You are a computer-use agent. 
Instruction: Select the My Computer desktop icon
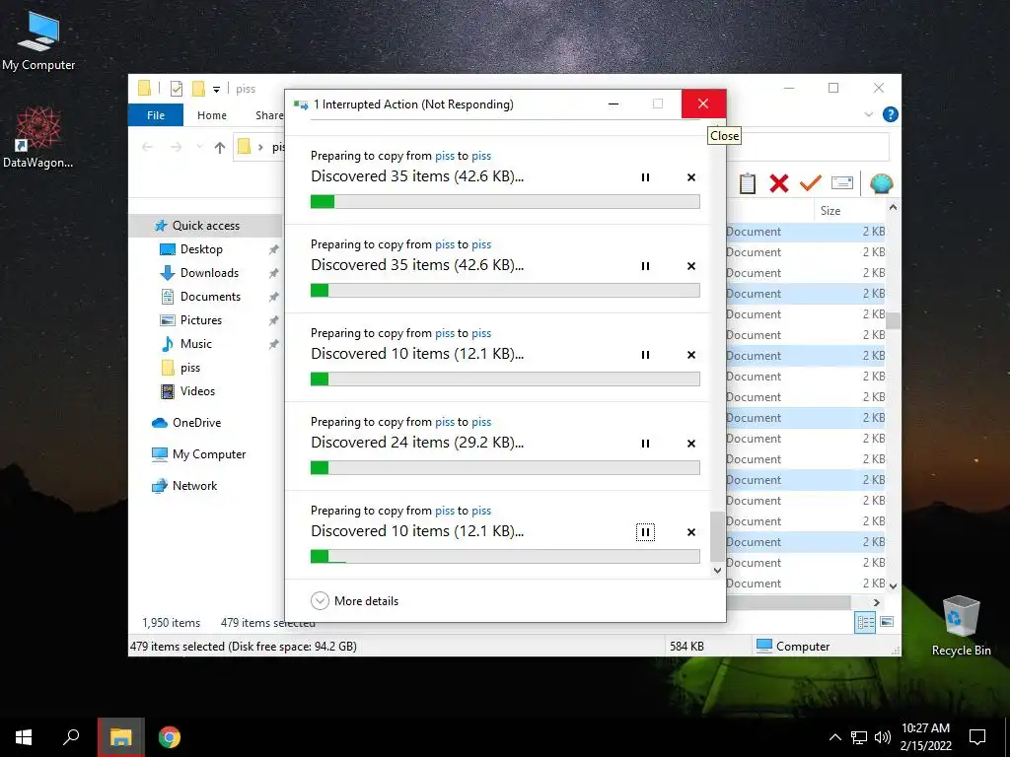[38, 41]
